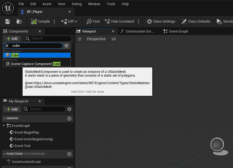This screenshot has height=168, width=233.
Task: Click the Find toolbar button
Action: click(x=93, y=22)
